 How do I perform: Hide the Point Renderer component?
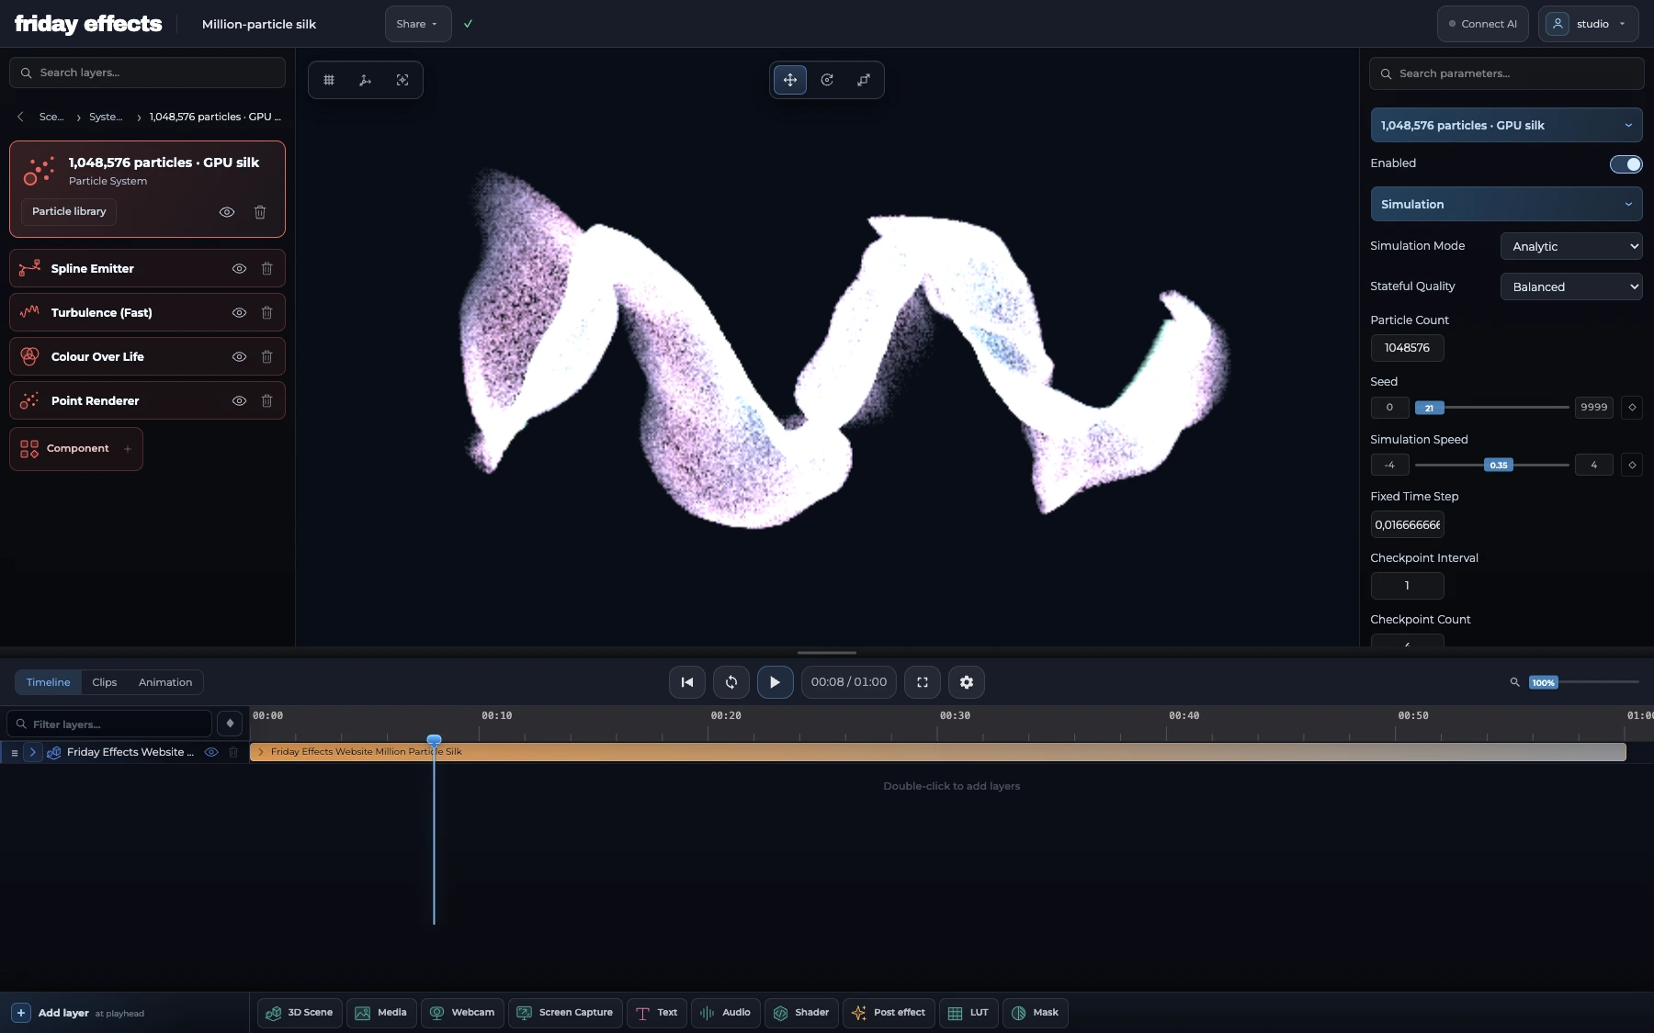pos(239,401)
